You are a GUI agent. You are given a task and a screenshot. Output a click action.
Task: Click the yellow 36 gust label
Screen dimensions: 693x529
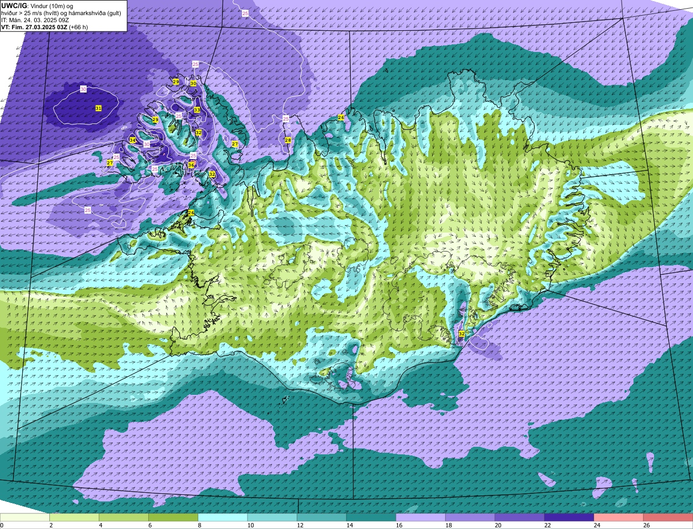coord(191,164)
